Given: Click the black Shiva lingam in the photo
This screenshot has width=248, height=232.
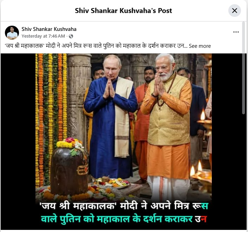Looking at the screenshot, I should coord(69,170).
